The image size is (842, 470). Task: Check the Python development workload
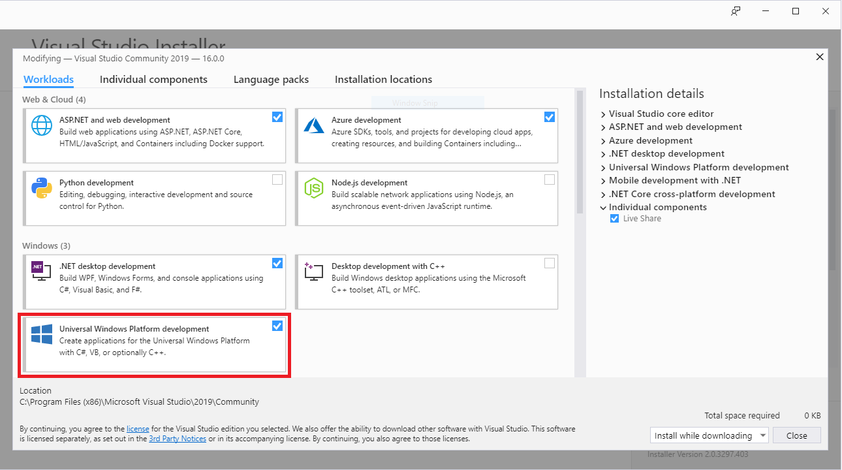[277, 180]
